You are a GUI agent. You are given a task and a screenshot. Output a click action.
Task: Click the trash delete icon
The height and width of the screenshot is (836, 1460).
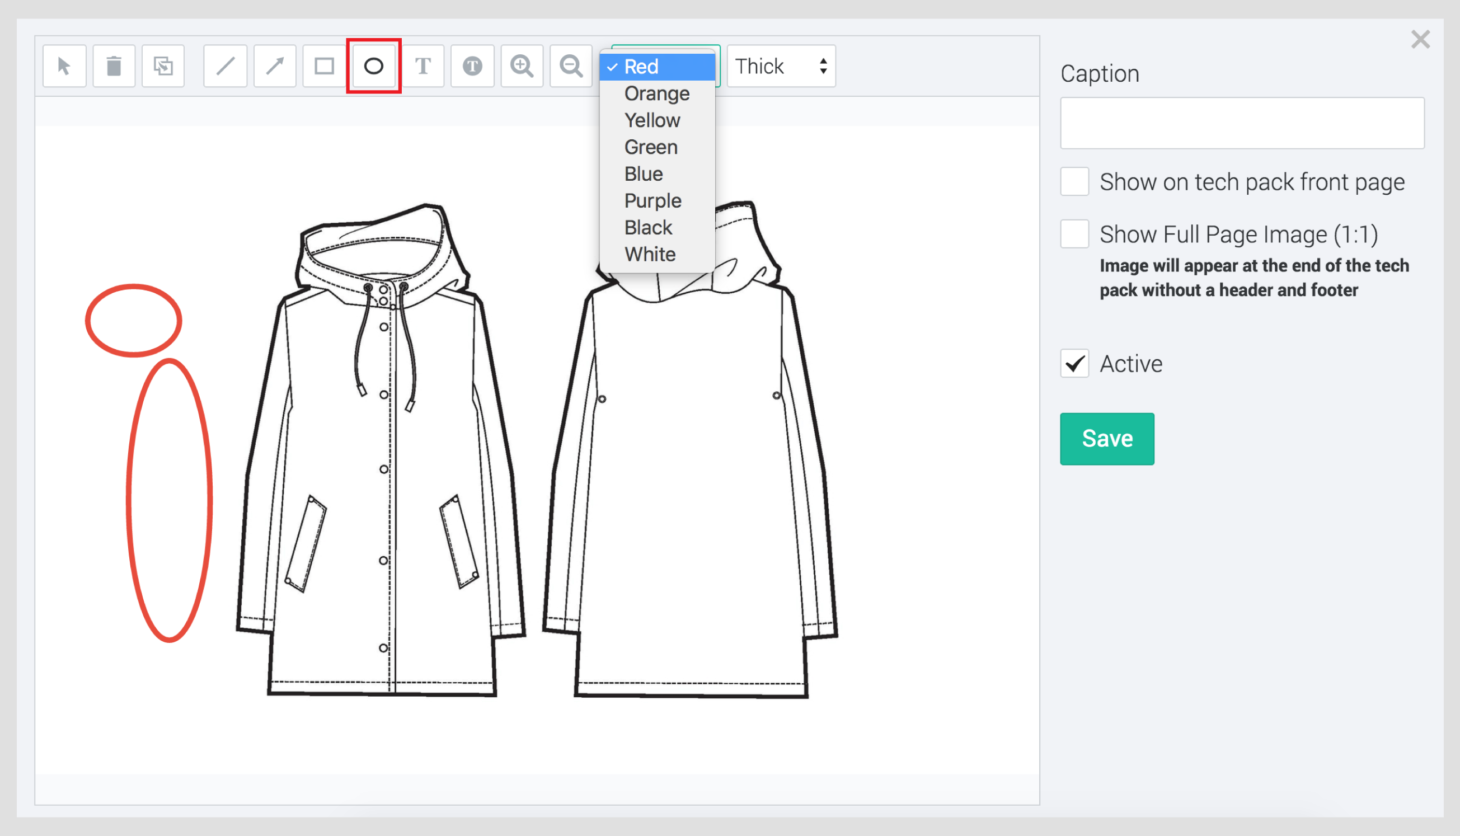[x=114, y=66]
